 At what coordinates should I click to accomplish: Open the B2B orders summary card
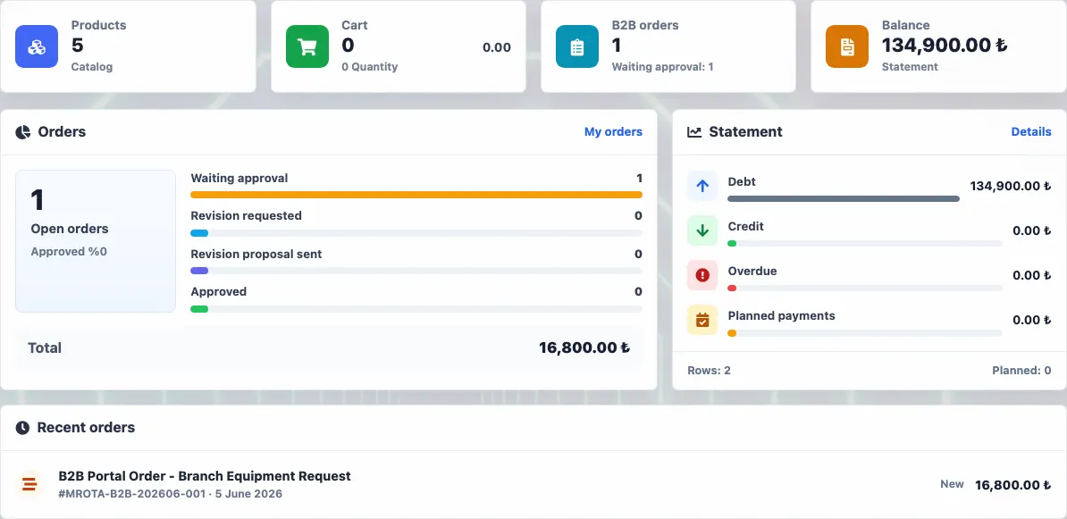[668, 46]
